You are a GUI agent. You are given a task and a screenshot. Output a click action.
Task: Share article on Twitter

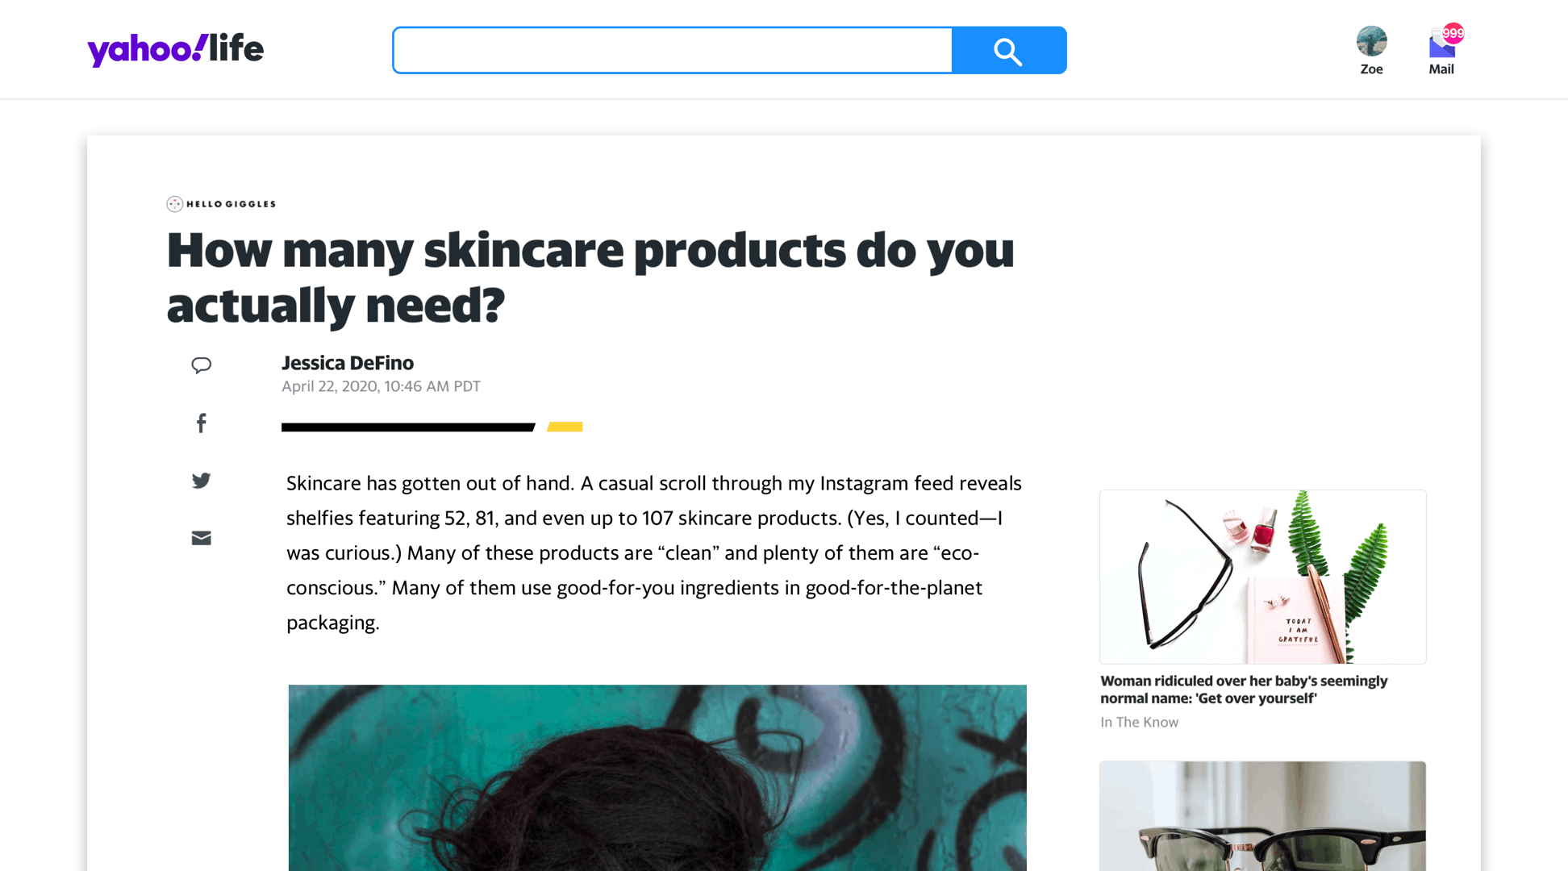[202, 481]
